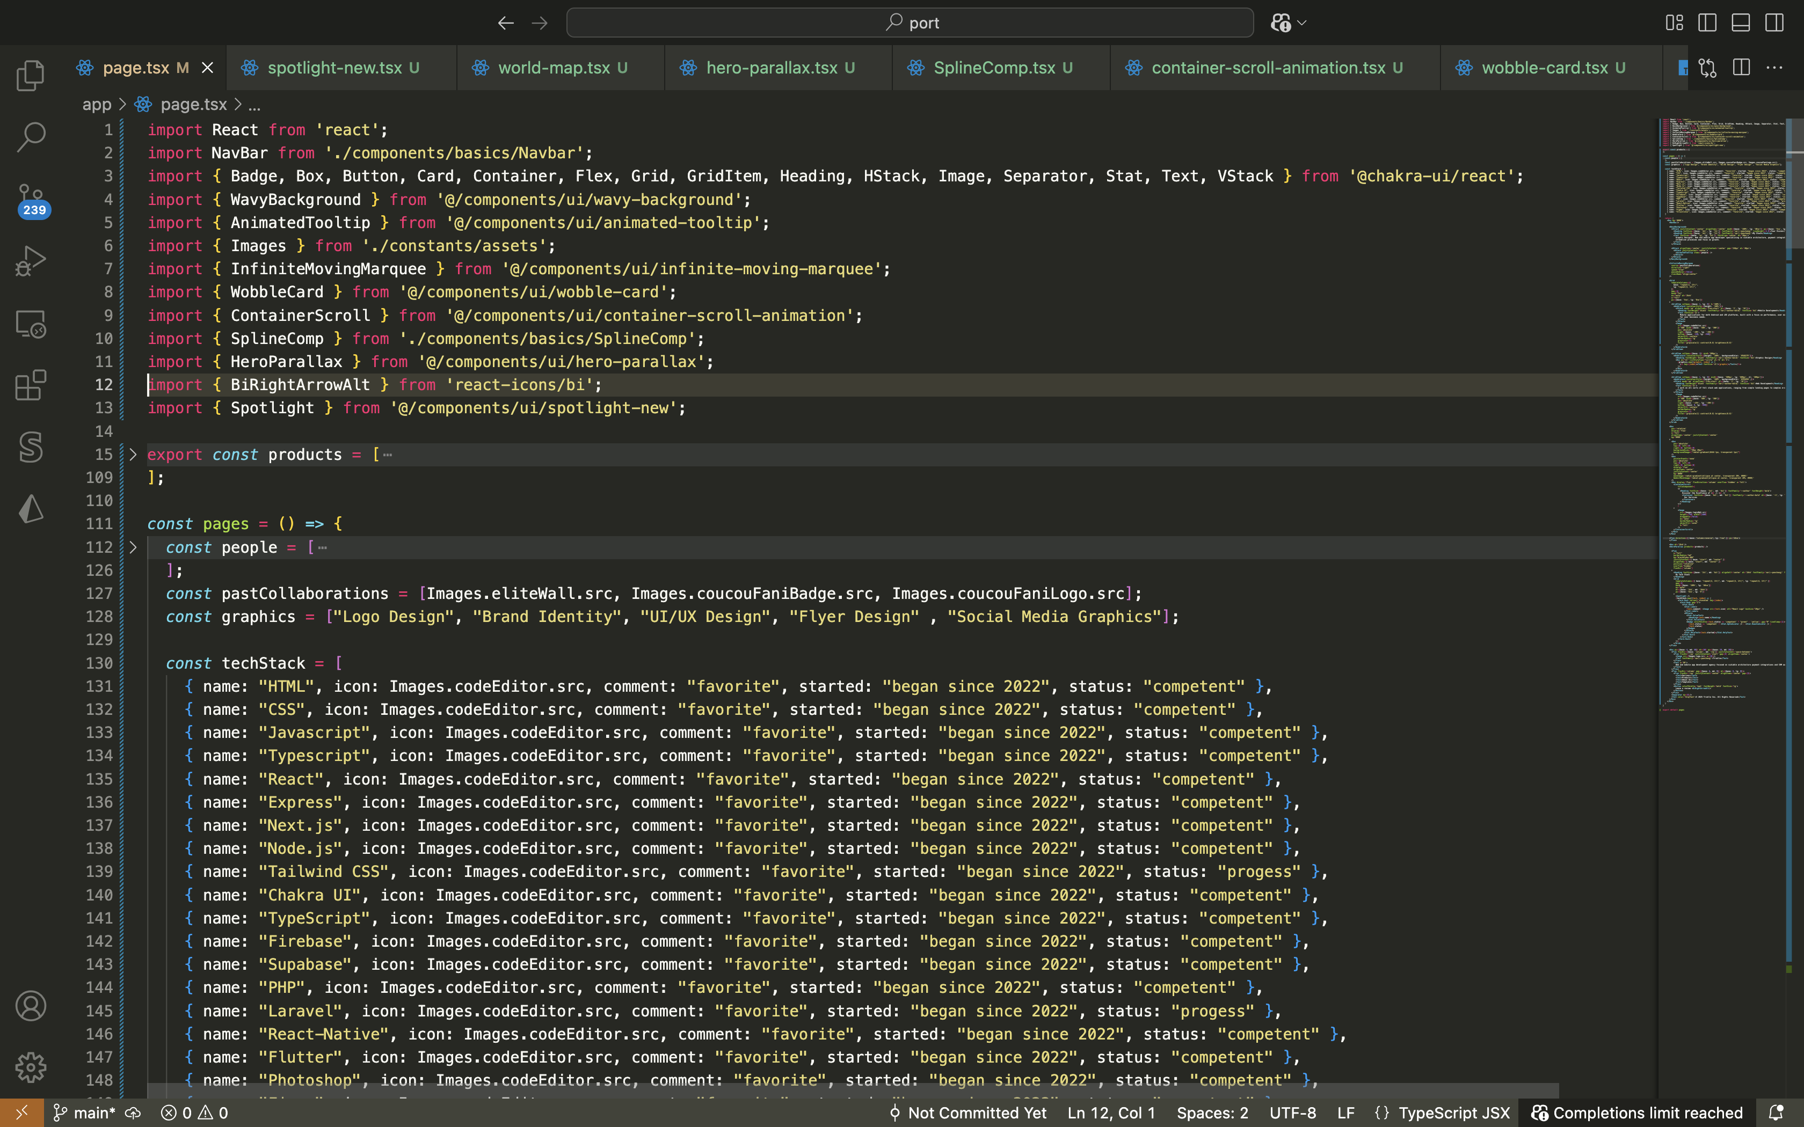Image resolution: width=1804 pixels, height=1127 pixels.
Task: Click 'react-icons/bi' import string on line 12
Action: 520,385
